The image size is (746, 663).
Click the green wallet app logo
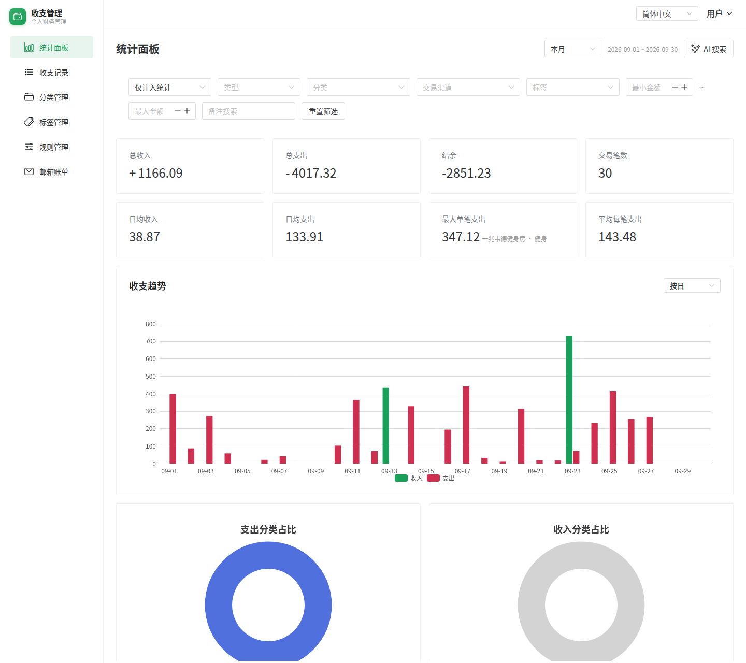[18, 17]
